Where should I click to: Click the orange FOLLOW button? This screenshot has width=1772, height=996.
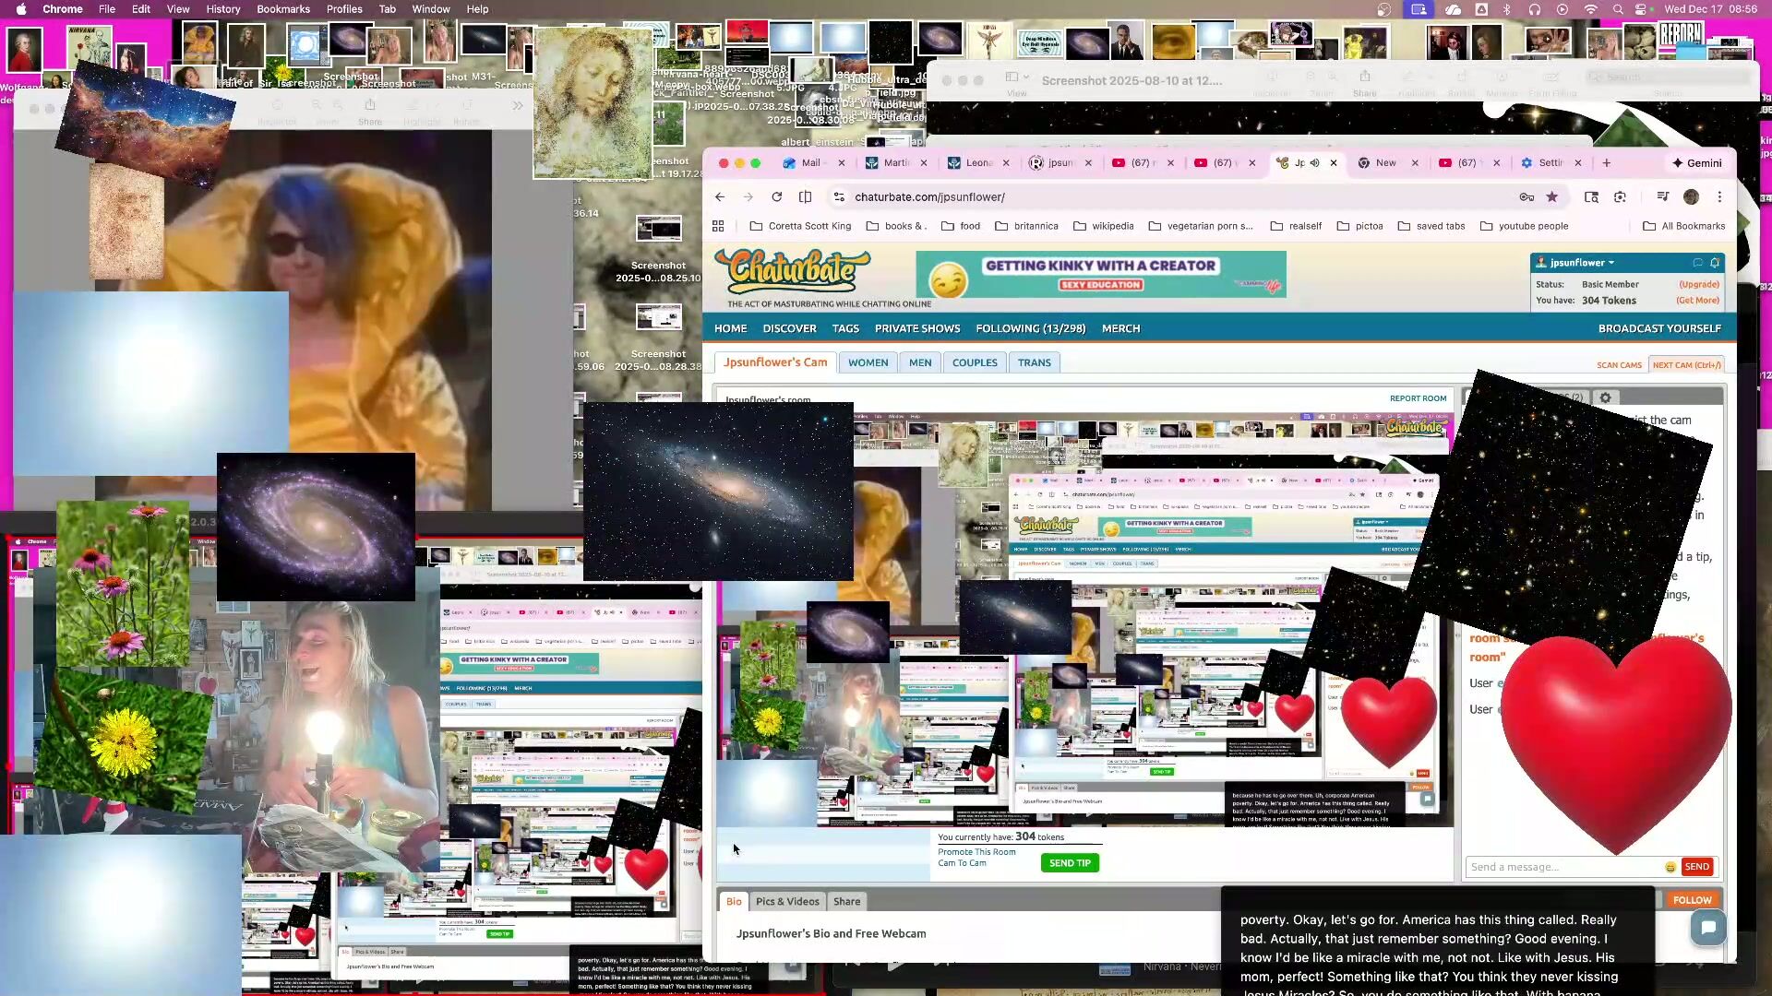tap(1692, 900)
